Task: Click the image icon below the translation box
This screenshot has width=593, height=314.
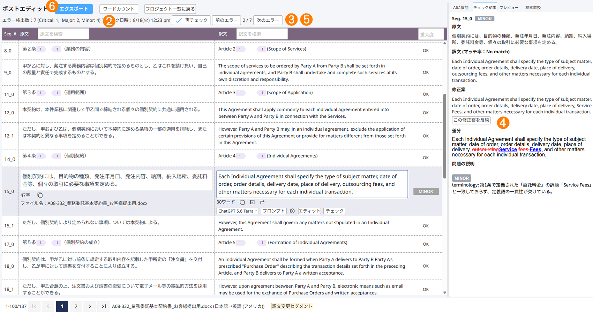Action: 252,202
